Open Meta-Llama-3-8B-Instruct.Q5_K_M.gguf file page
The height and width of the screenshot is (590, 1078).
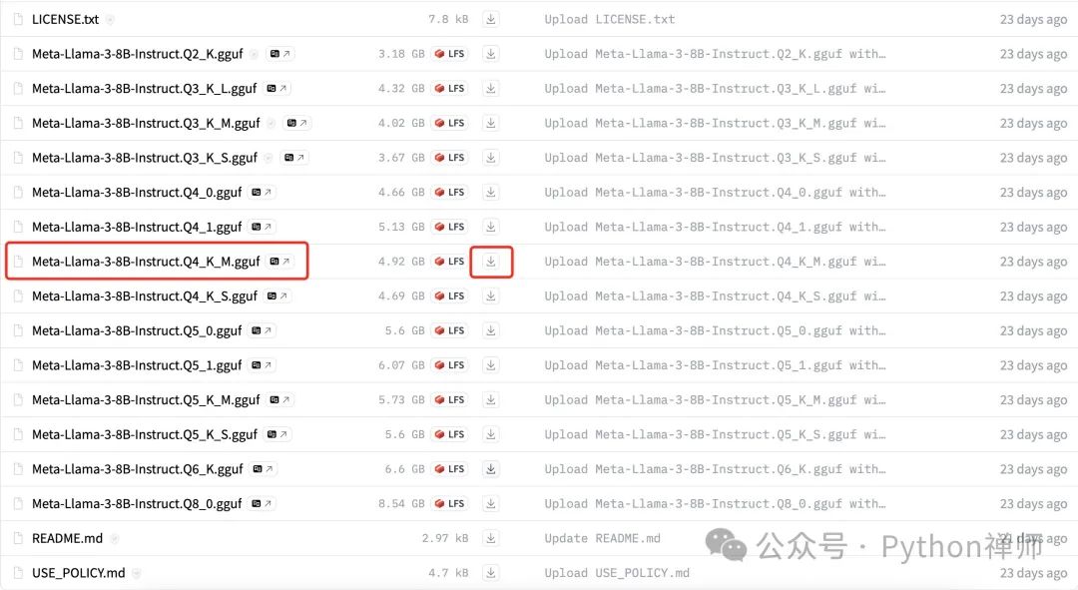click(x=146, y=399)
